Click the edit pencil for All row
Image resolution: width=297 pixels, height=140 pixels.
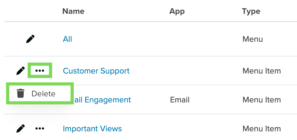click(30, 39)
